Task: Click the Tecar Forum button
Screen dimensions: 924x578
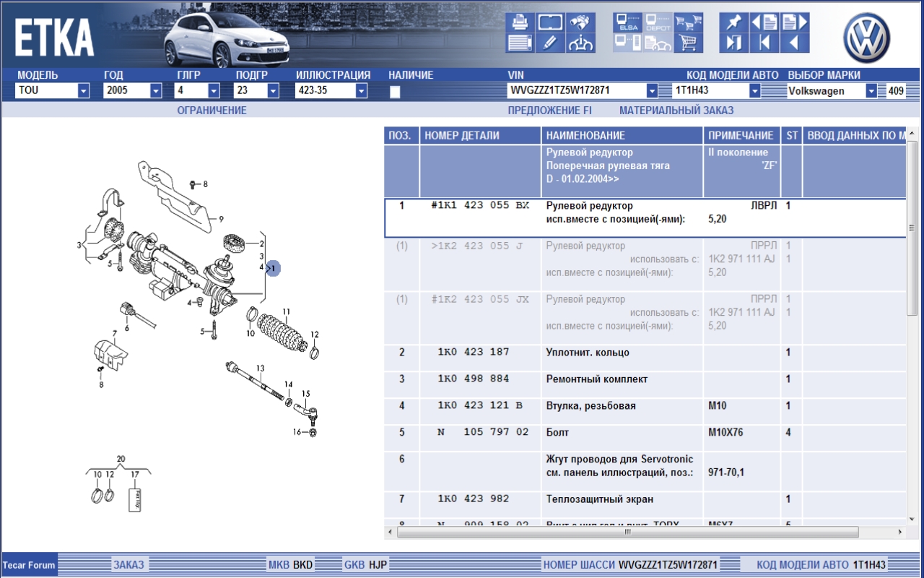Action: click(x=29, y=565)
